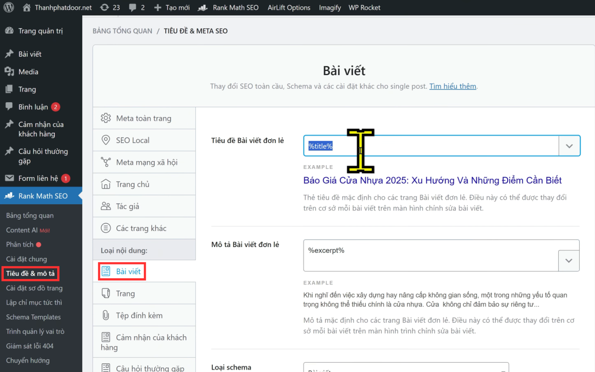This screenshot has width=595, height=372.
Task: Click the example title Báo Giá Cửa Nhựa 2025
Action: (x=432, y=180)
